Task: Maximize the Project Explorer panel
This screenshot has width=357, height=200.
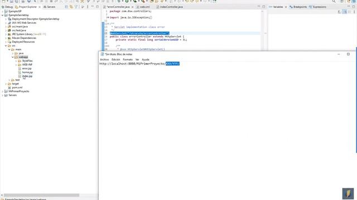Action: tap(97, 7)
